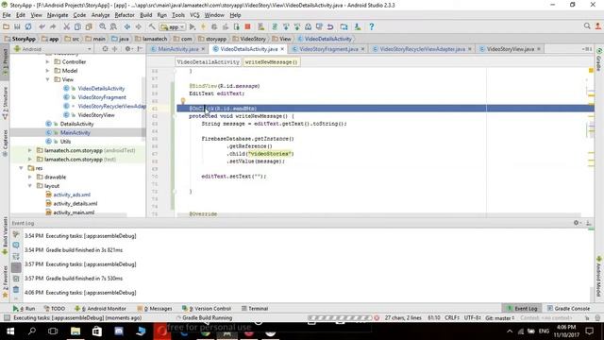Expand the lamaatech.com.storyapp (androidTest) package
Screen dimensions: 604x340
30,150
